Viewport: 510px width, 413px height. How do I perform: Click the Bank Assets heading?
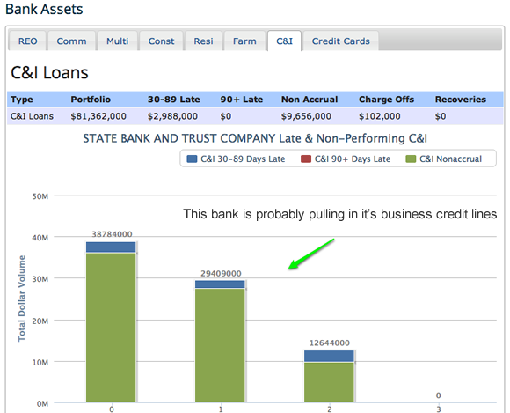pyautogui.click(x=44, y=9)
